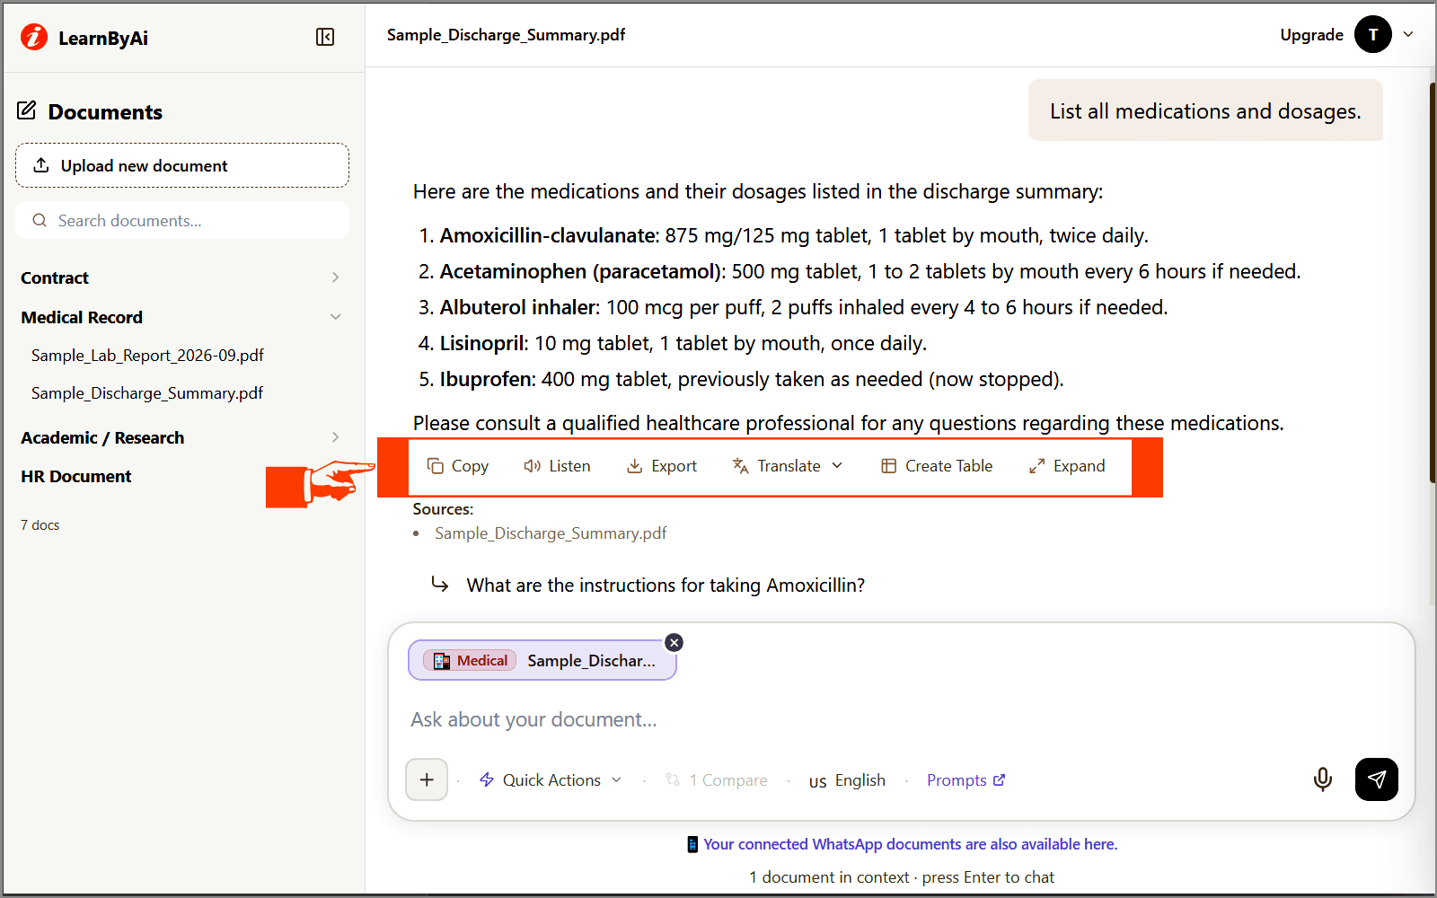Click the Medical tag in the chip
This screenshot has width=1437, height=898.
point(471,661)
